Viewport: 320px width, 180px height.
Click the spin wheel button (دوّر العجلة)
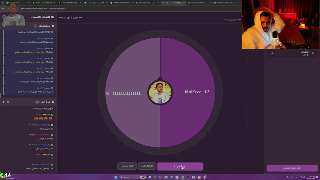180,166
